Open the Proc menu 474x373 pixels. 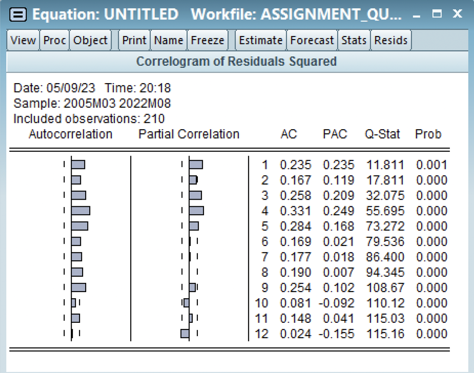pos(54,40)
